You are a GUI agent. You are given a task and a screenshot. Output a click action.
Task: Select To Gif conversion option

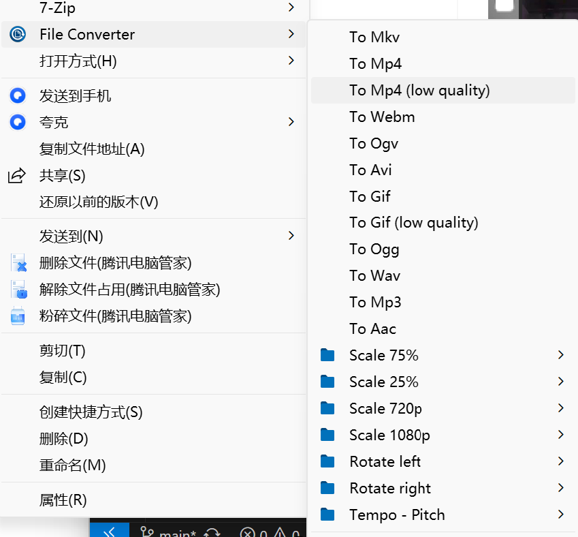[x=370, y=196]
